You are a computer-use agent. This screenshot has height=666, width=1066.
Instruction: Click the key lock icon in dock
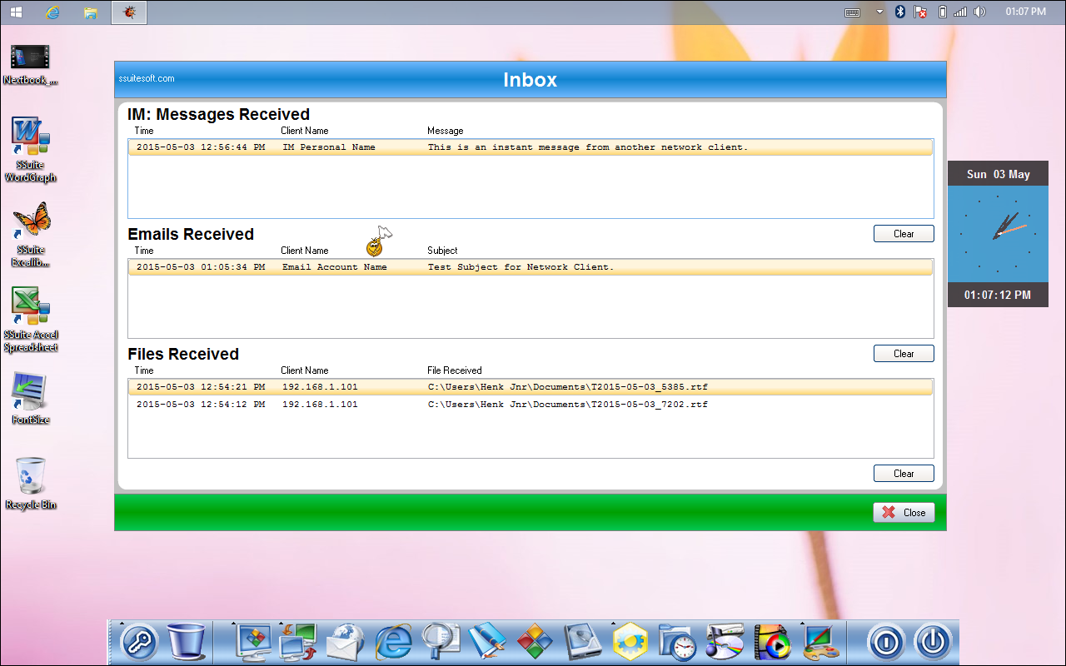[x=138, y=642]
